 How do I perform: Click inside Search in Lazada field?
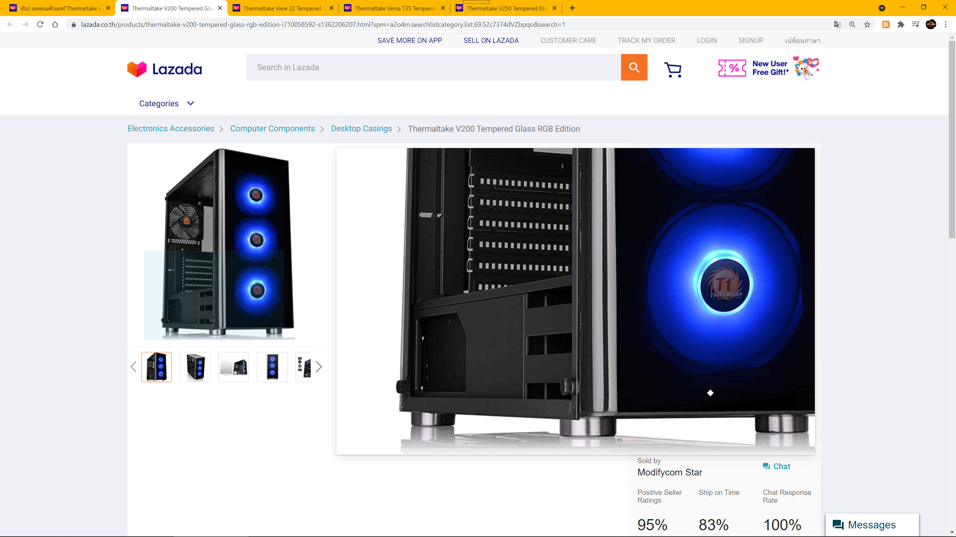coord(433,67)
